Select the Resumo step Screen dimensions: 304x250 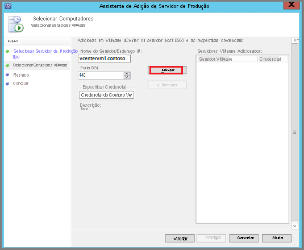tap(21, 75)
